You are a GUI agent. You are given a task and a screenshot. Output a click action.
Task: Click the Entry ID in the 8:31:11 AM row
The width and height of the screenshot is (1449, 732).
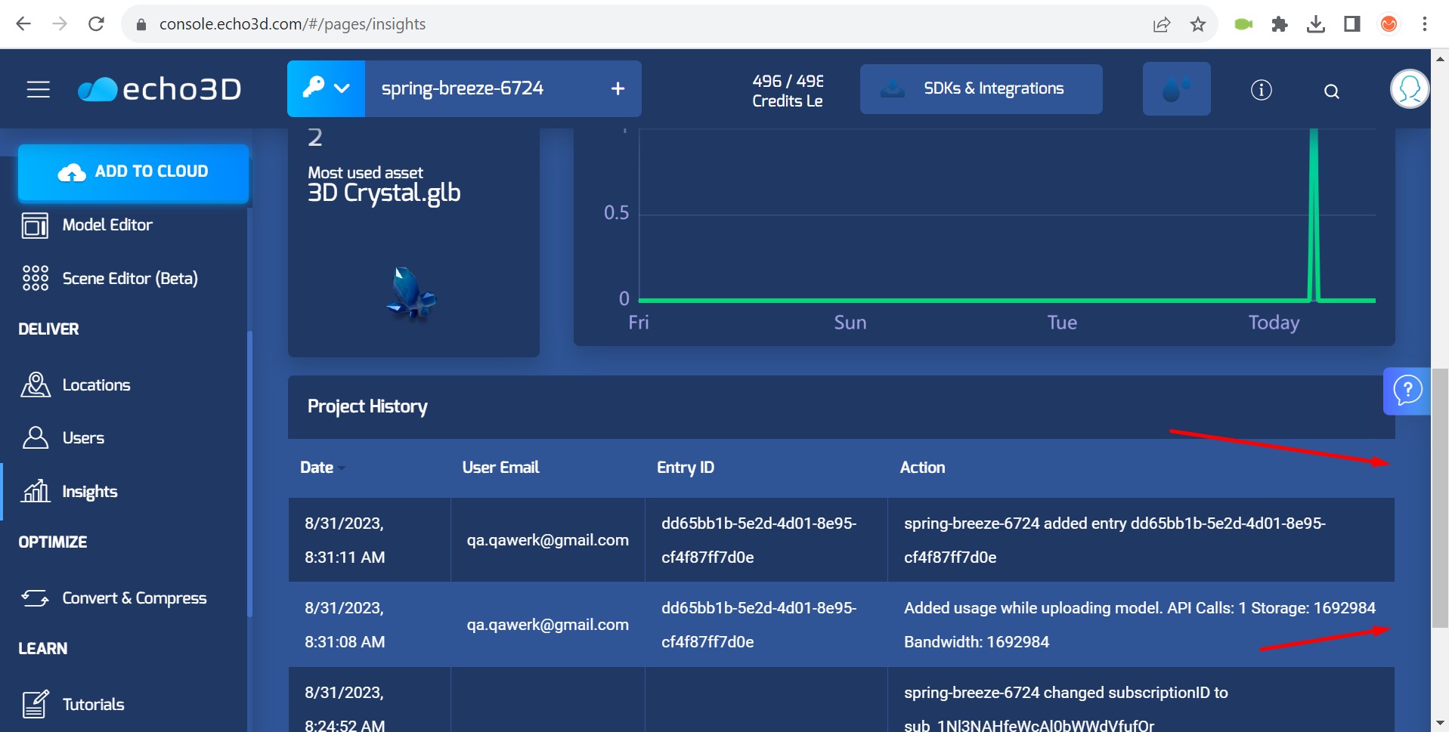coord(759,540)
